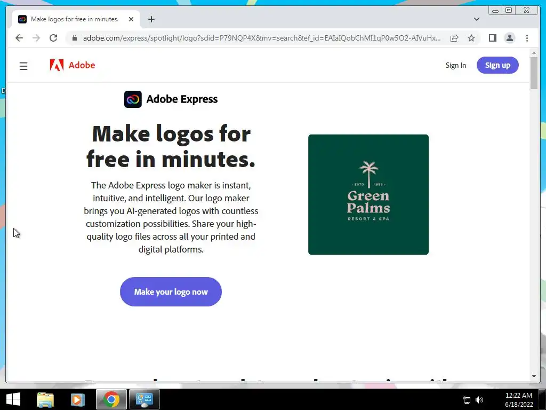Click the Sign up button

[x=497, y=65]
